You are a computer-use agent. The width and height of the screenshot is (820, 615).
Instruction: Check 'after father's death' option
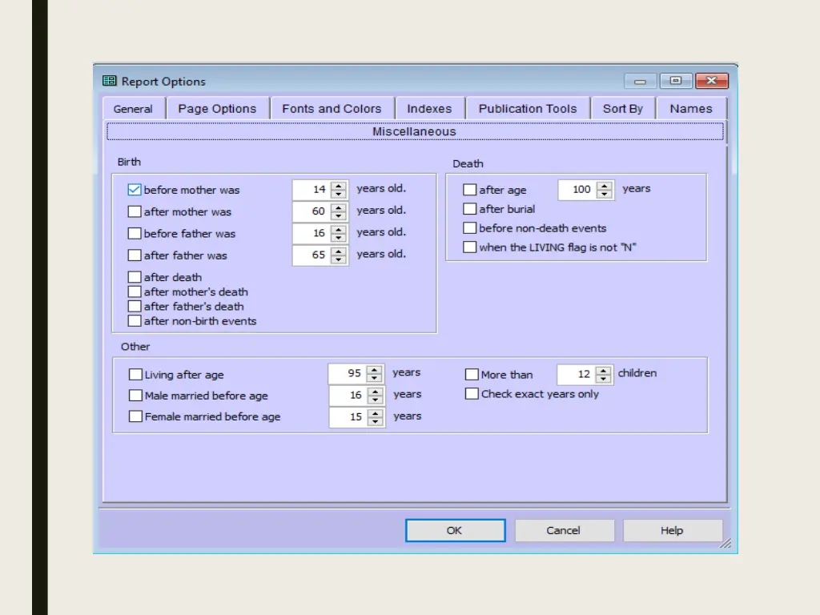(135, 307)
